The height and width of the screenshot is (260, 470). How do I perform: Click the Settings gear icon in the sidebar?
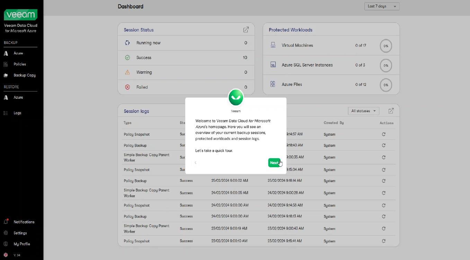coord(6,233)
